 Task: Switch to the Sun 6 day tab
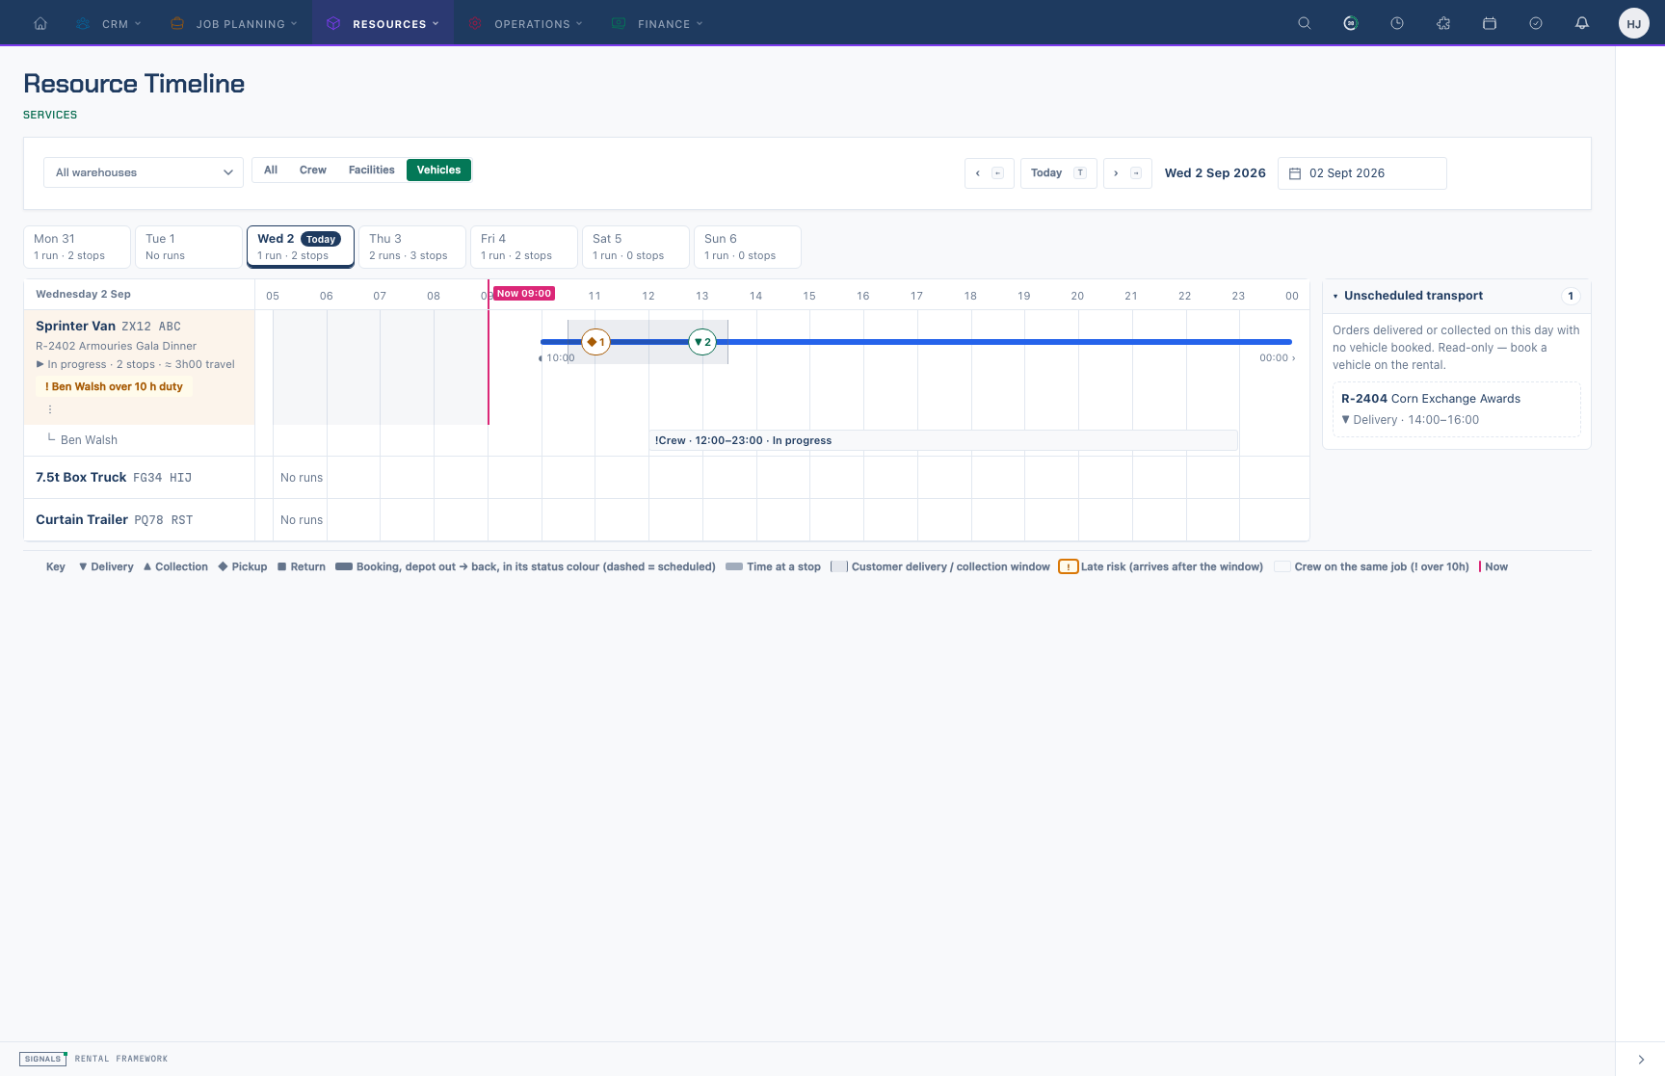point(748,247)
